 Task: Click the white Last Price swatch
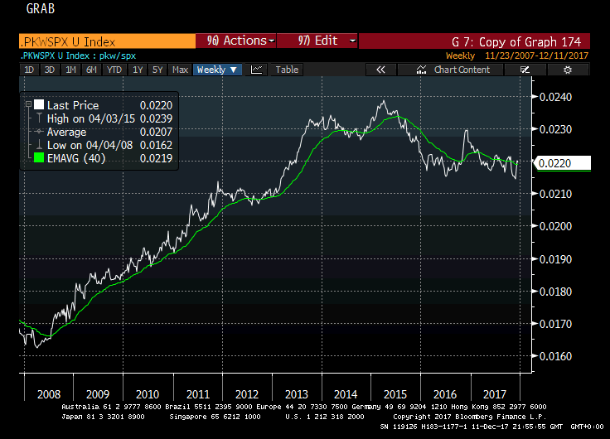coord(39,104)
